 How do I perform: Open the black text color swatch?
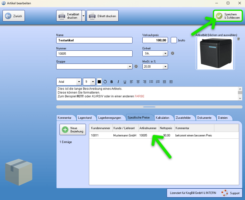click(x=99, y=82)
